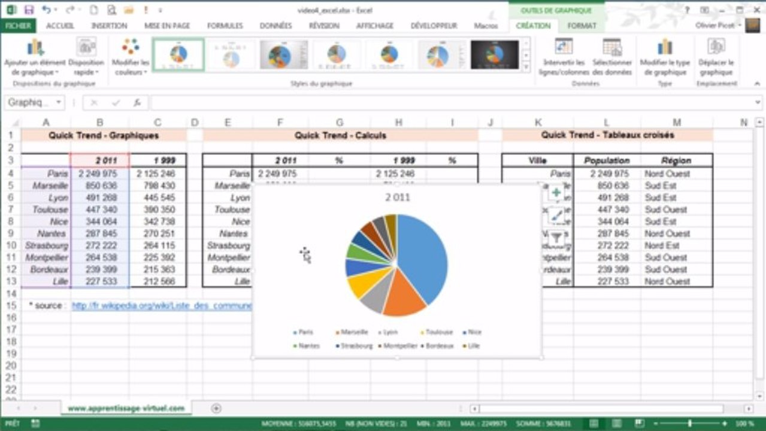
Task: Click the Chart Styles brush button
Action: 556,215
